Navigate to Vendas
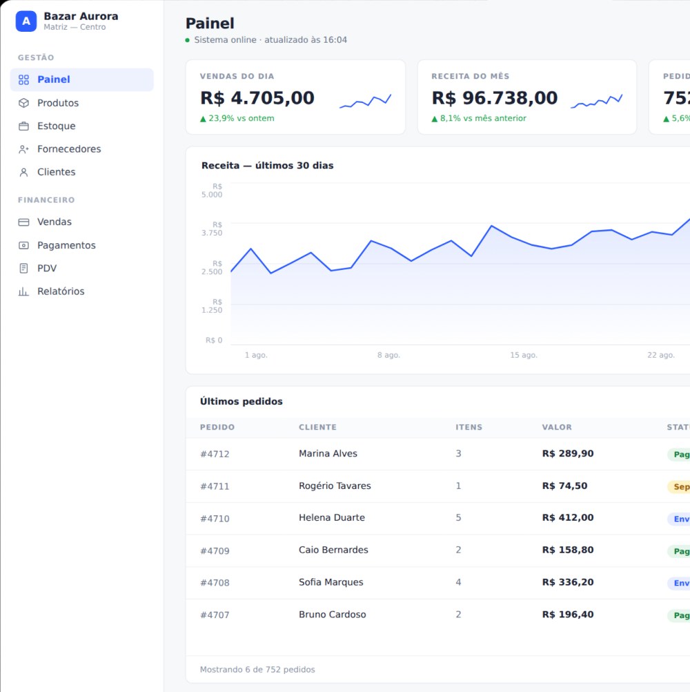The width and height of the screenshot is (690, 692). (82, 222)
